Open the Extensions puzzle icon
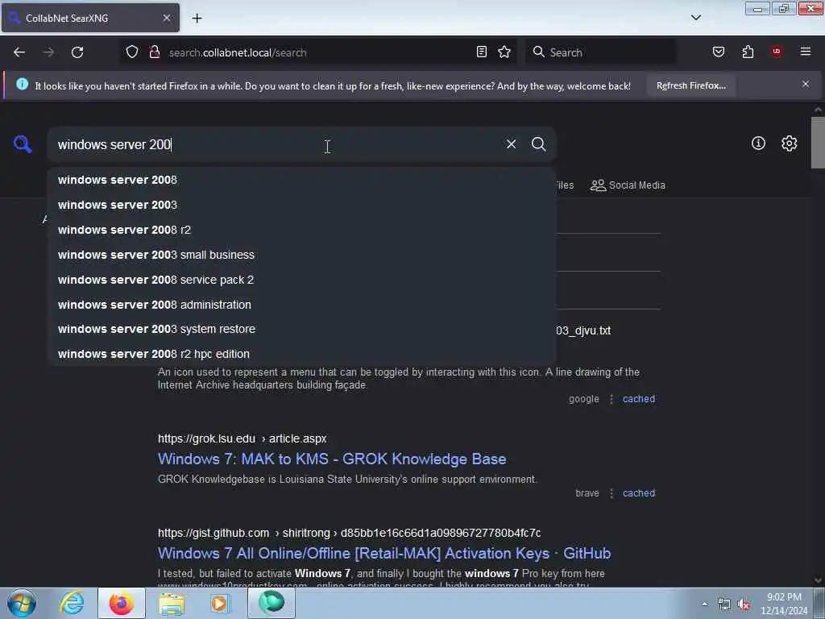The width and height of the screenshot is (825, 619). 748,52
